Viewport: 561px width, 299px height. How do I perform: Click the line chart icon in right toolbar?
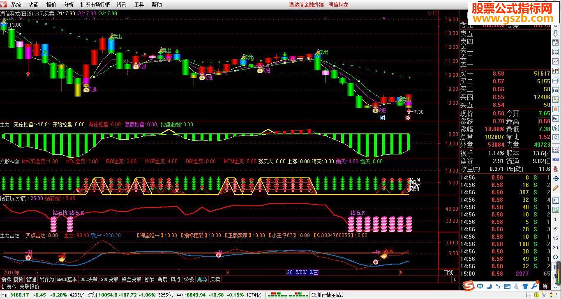tap(556, 62)
